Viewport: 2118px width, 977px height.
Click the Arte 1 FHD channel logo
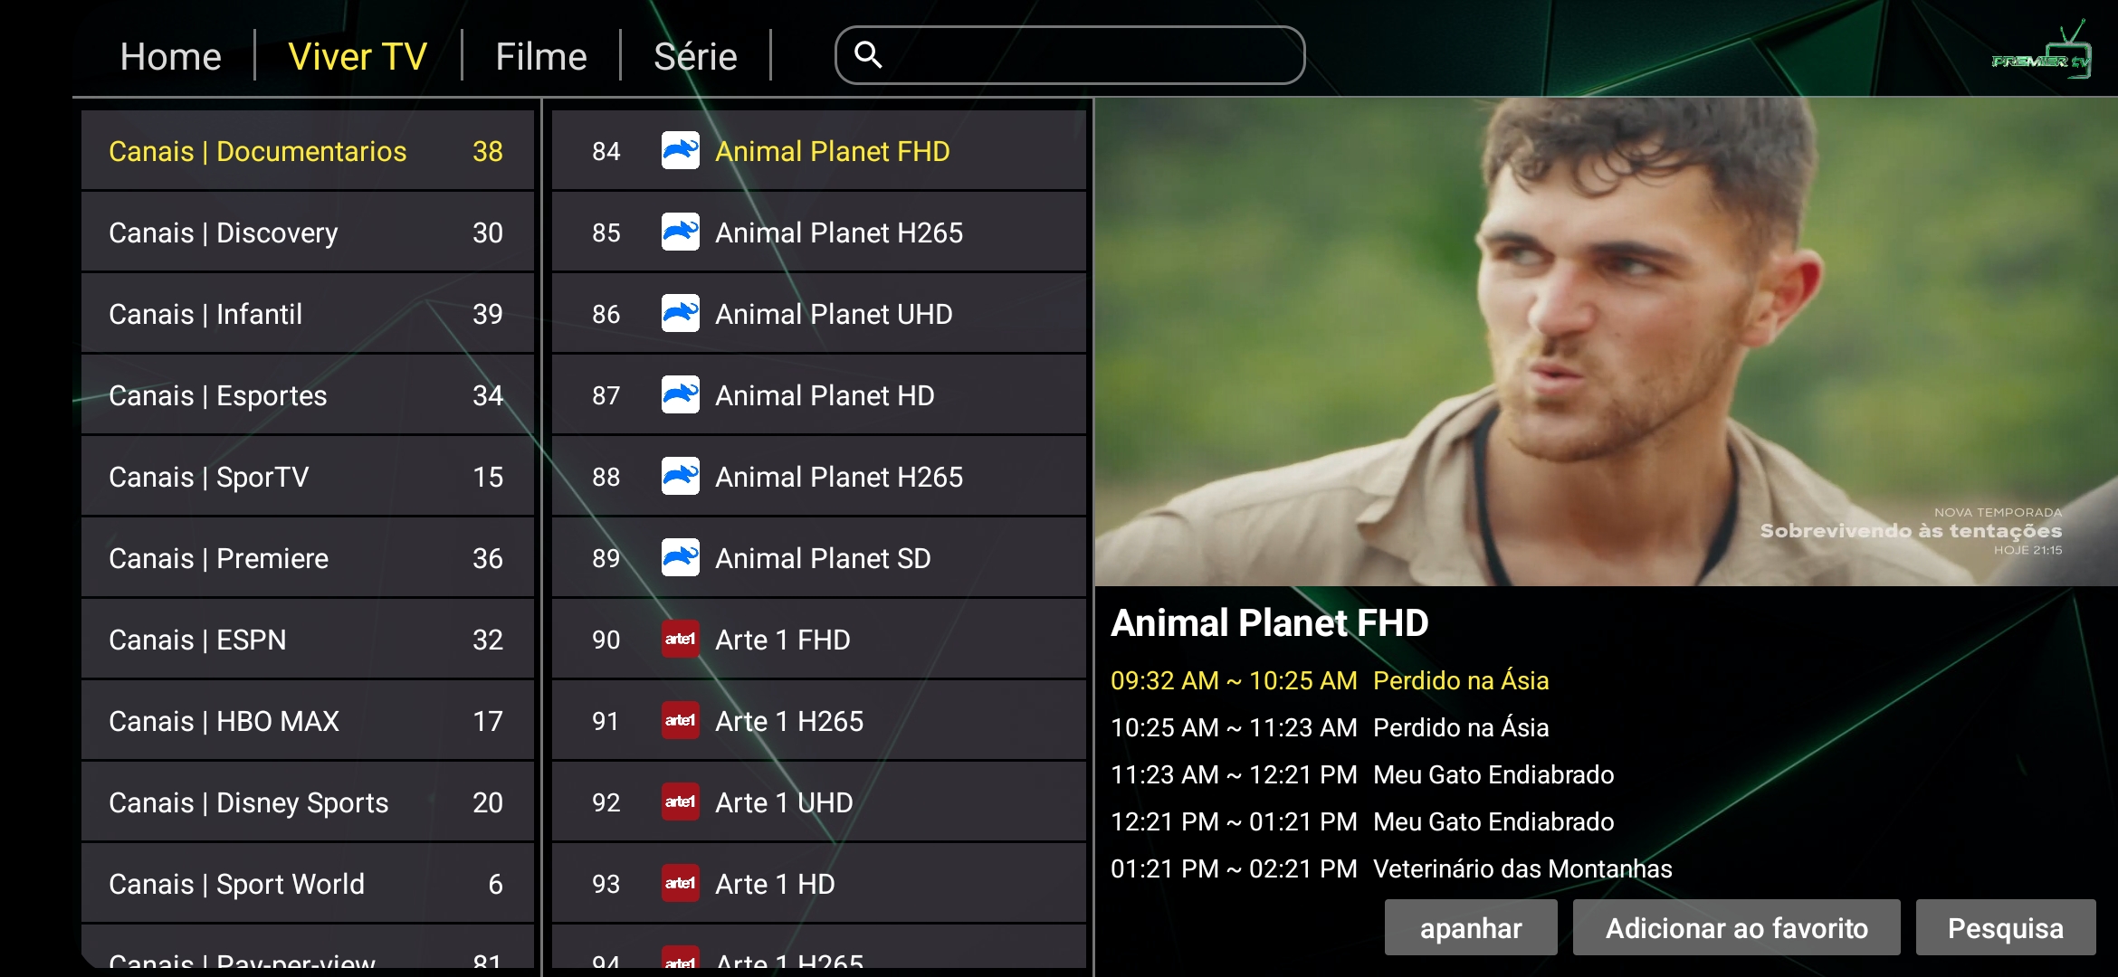tap(680, 640)
